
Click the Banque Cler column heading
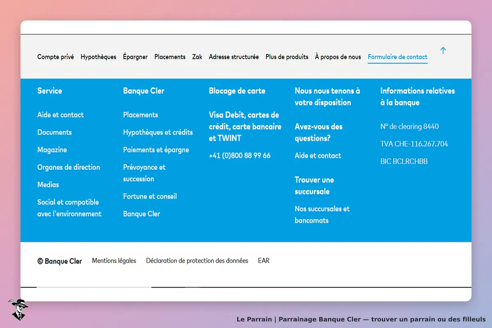143,91
